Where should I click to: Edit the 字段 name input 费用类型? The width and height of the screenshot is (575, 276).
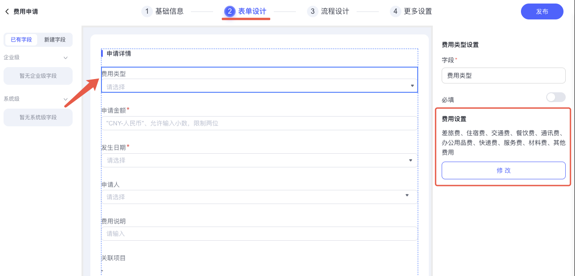point(504,76)
